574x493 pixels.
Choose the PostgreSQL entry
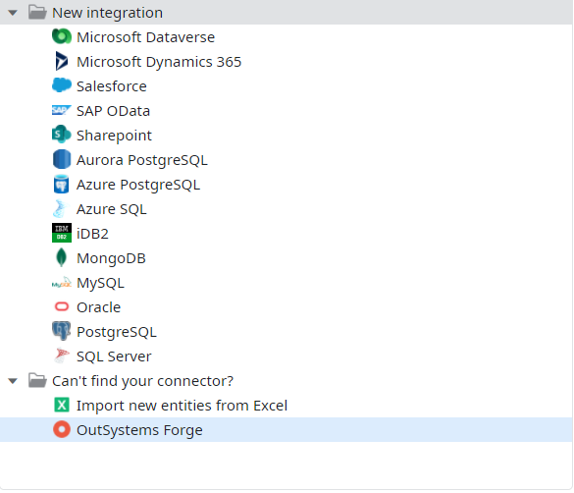[x=117, y=332]
